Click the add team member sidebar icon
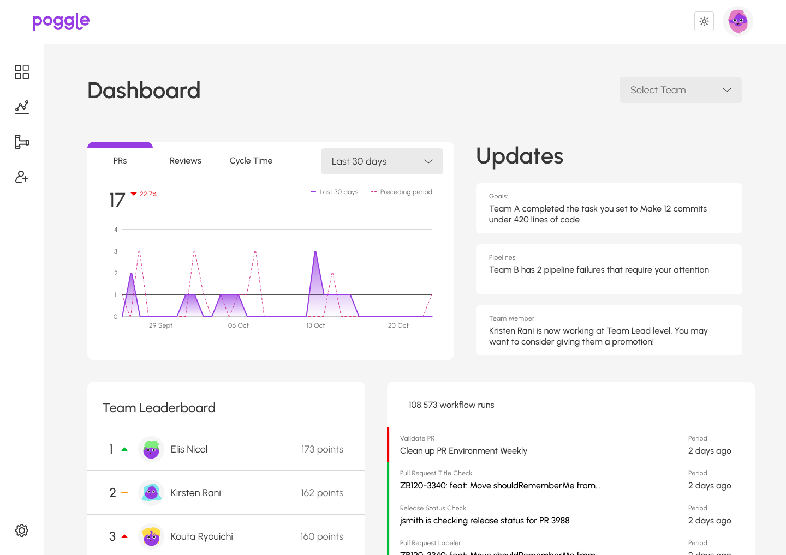 click(x=22, y=177)
